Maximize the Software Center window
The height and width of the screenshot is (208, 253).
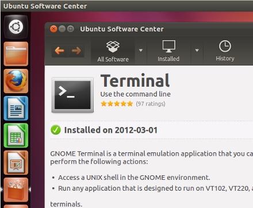click(x=71, y=29)
